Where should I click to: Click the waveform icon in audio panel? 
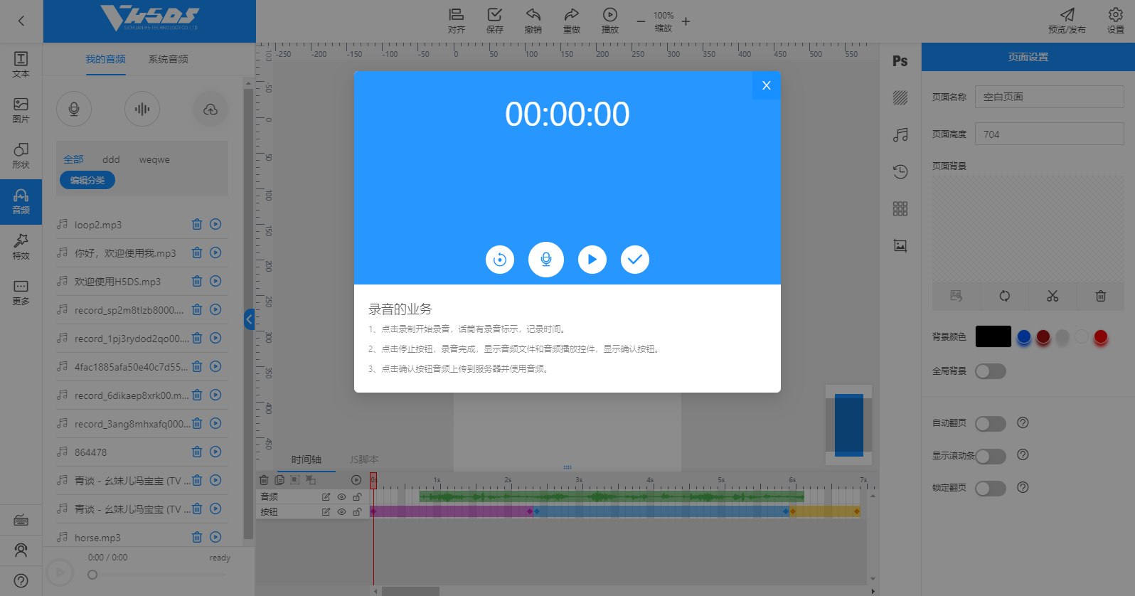click(x=142, y=109)
